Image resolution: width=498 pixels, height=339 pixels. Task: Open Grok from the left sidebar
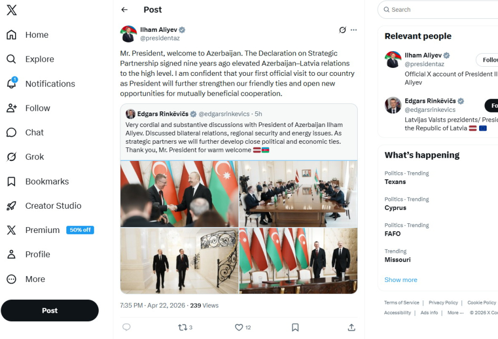(34, 157)
